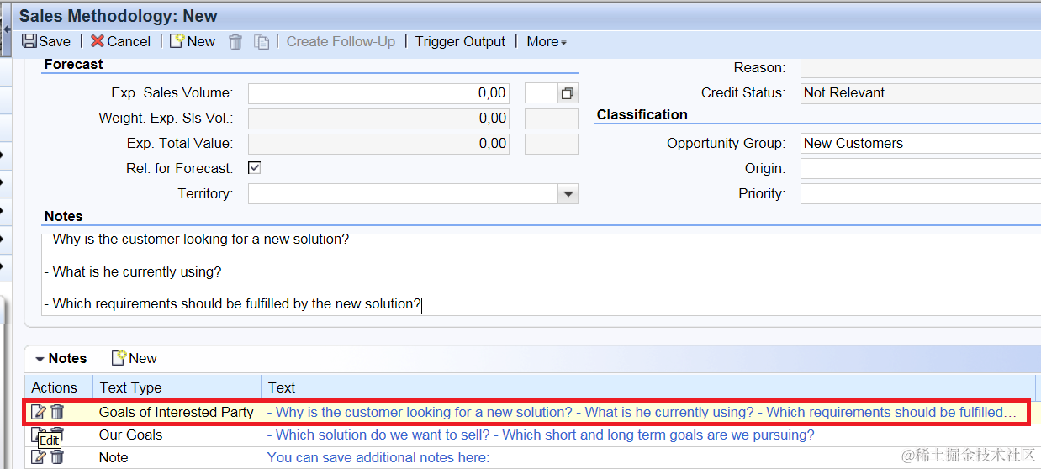Cancel the current editing session

120,41
